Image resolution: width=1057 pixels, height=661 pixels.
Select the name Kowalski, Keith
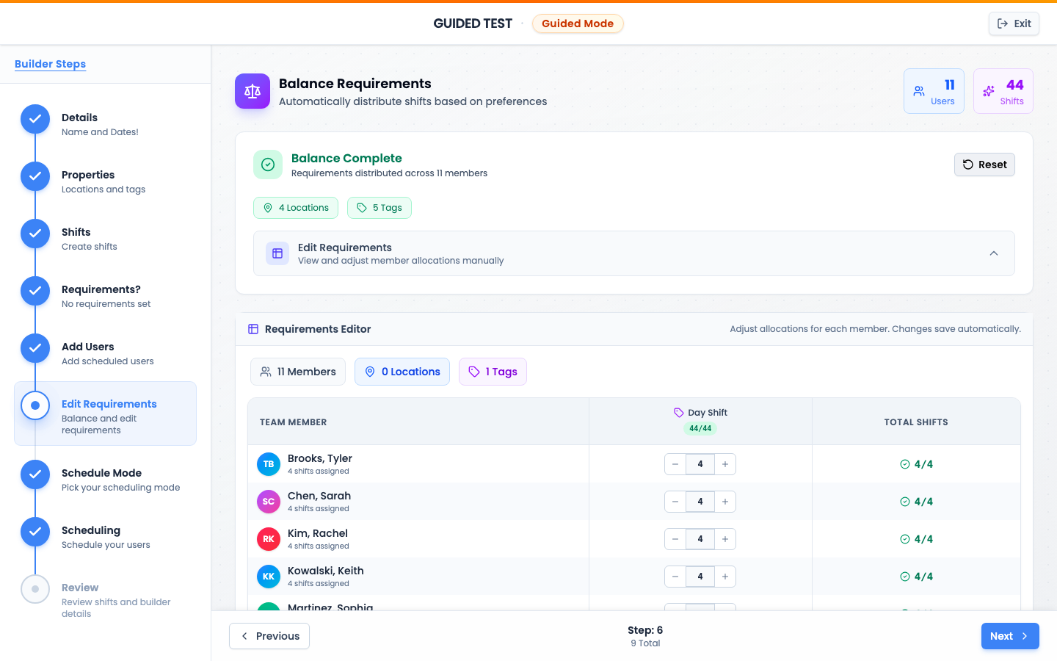click(326, 571)
